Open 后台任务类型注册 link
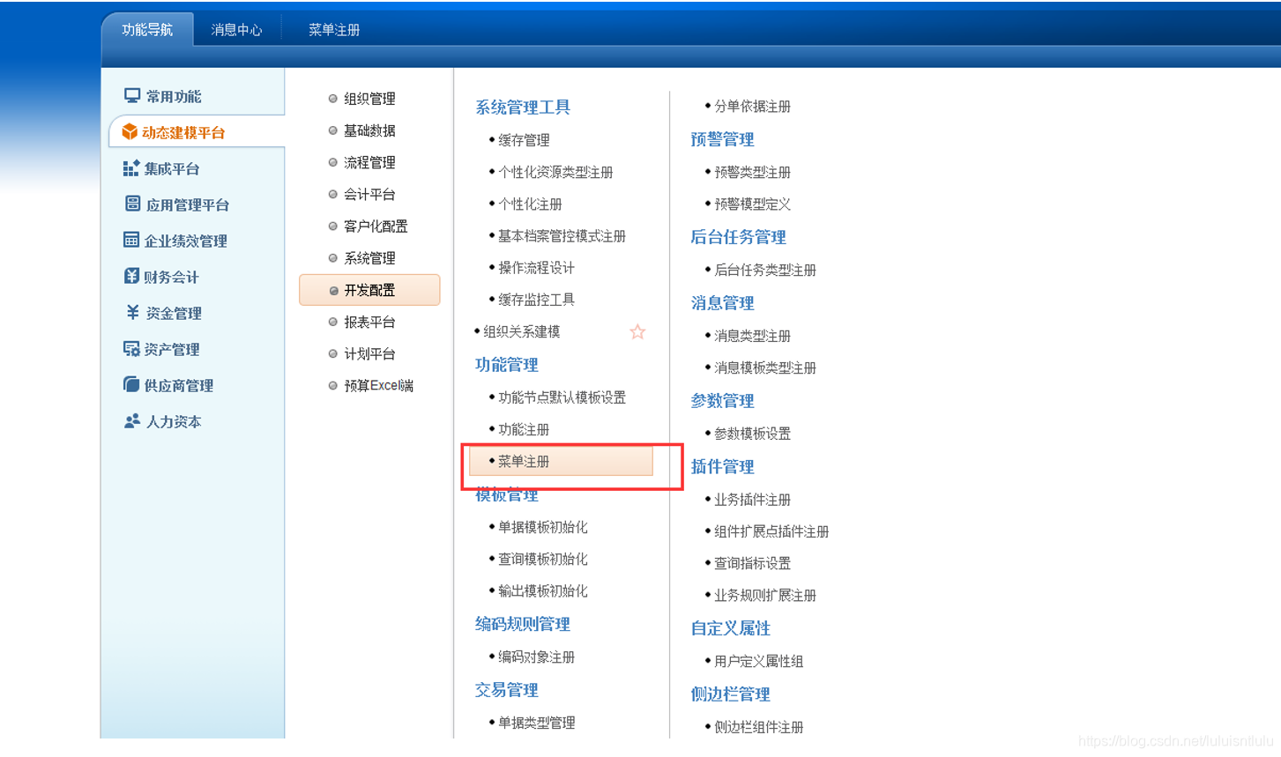 pyautogui.click(x=764, y=270)
